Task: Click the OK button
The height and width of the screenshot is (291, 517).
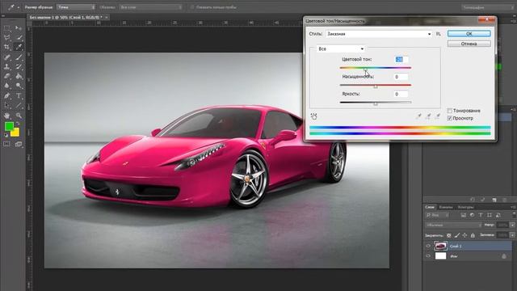Action: 469,33
